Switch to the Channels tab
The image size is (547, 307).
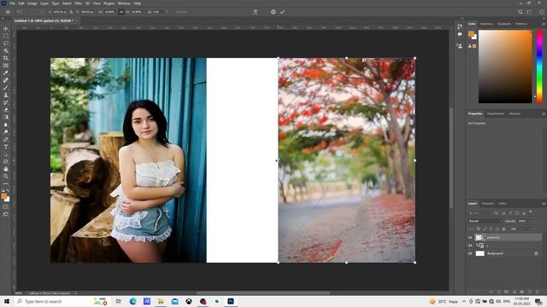coord(488,203)
